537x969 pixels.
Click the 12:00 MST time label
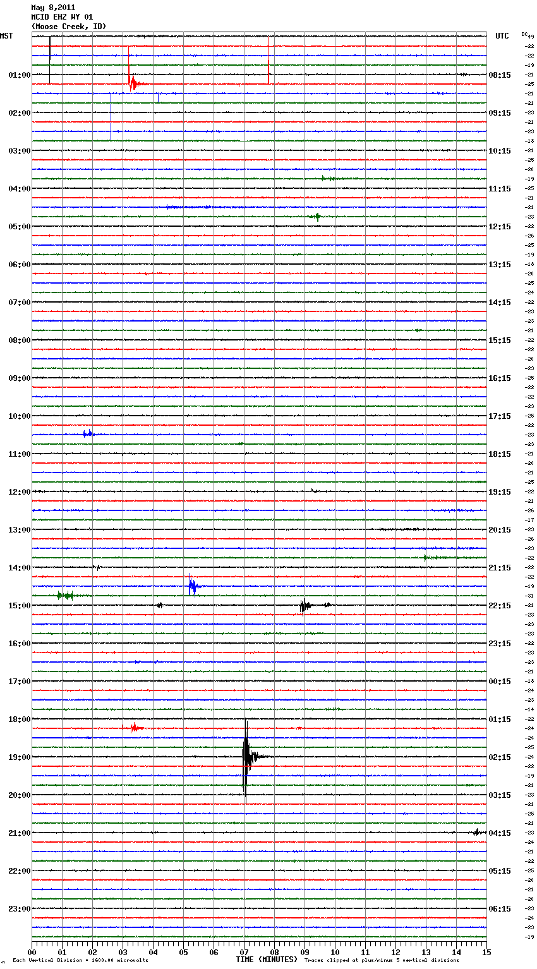pyautogui.click(x=19, y=491)
